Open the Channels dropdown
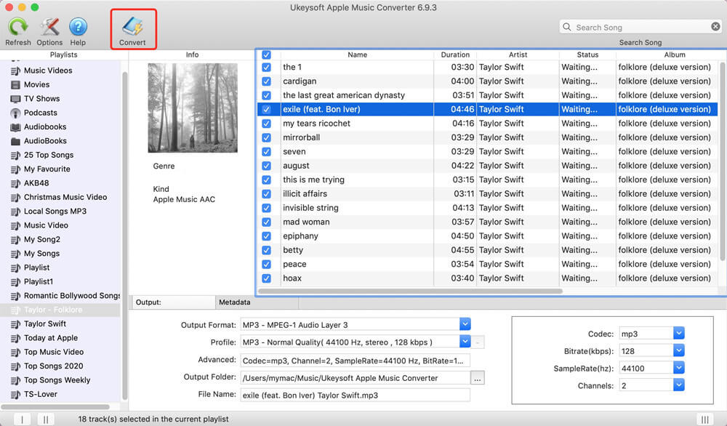Screen dimensions: 727x426 (678, 385)
